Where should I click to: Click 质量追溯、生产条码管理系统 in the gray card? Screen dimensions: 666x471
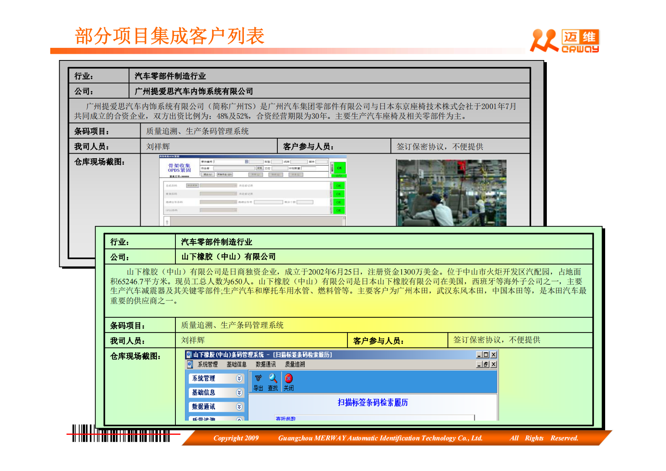[x=197, y=131]
